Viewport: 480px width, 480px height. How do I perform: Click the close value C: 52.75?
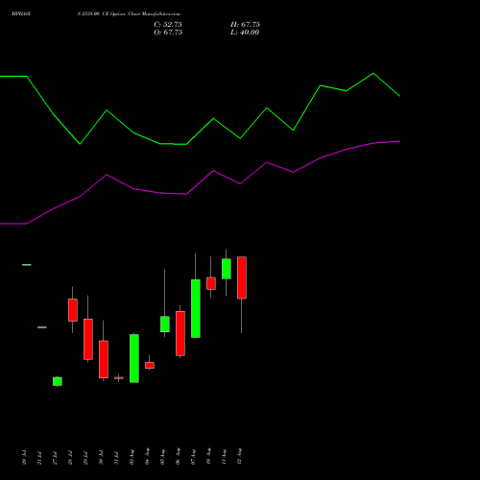click(168, 25)
